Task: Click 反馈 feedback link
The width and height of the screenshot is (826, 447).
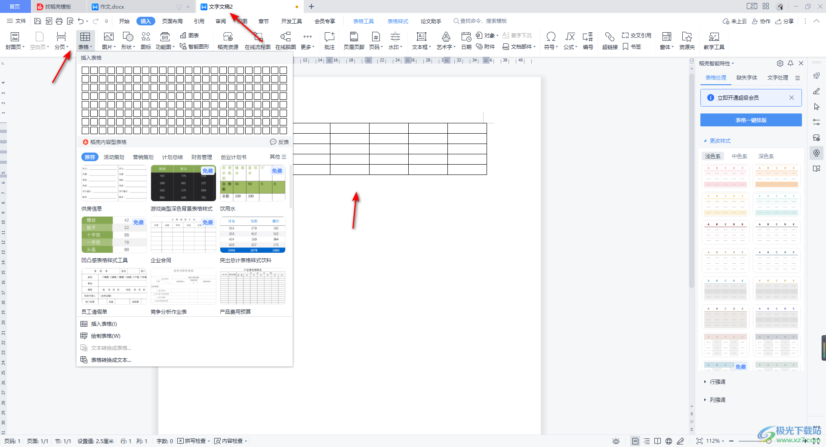Action: [279, 142]
